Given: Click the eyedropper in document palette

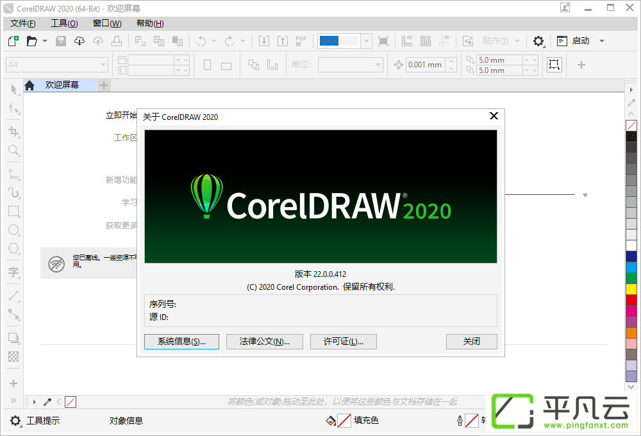Looking at the screenshot, I should pyautogui.click(x=47, y=402).
